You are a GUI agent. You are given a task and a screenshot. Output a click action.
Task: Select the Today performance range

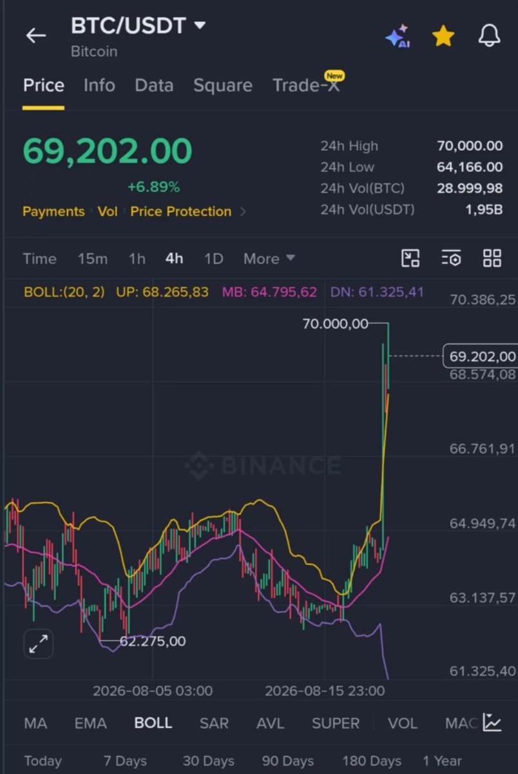(x=43, y=761)
